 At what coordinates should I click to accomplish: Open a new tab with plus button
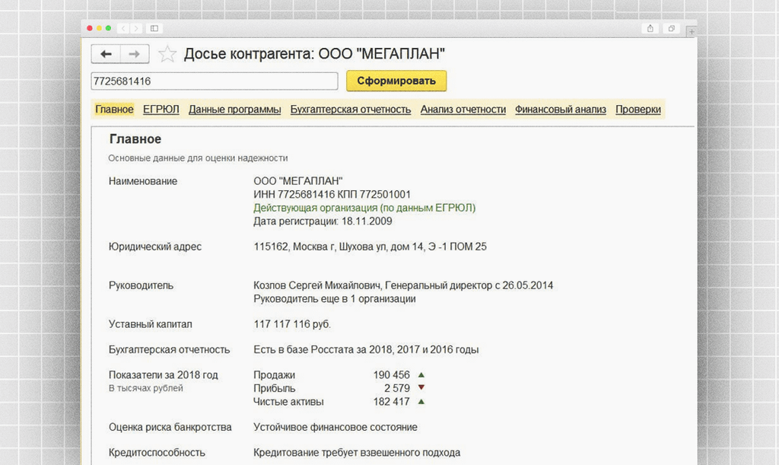point(691,31)
